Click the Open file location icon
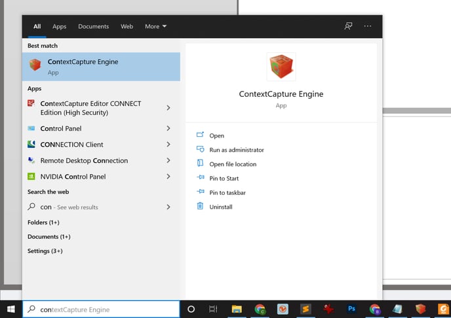Viewport: 451px width, 318px height. tap(200, 163)
